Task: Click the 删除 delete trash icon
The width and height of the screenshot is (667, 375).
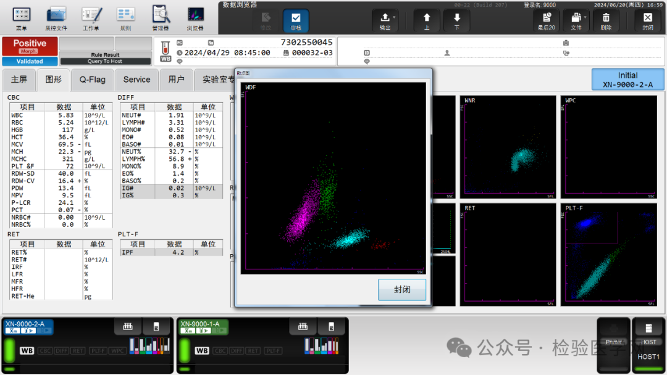Action: pyautogui.click(x=606, y=21)
